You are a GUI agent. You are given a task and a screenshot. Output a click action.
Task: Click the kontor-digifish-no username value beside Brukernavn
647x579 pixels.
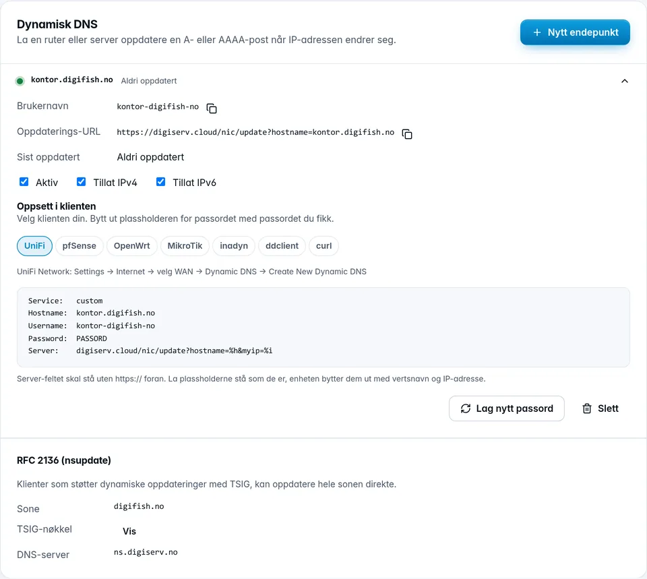[158, 107]
